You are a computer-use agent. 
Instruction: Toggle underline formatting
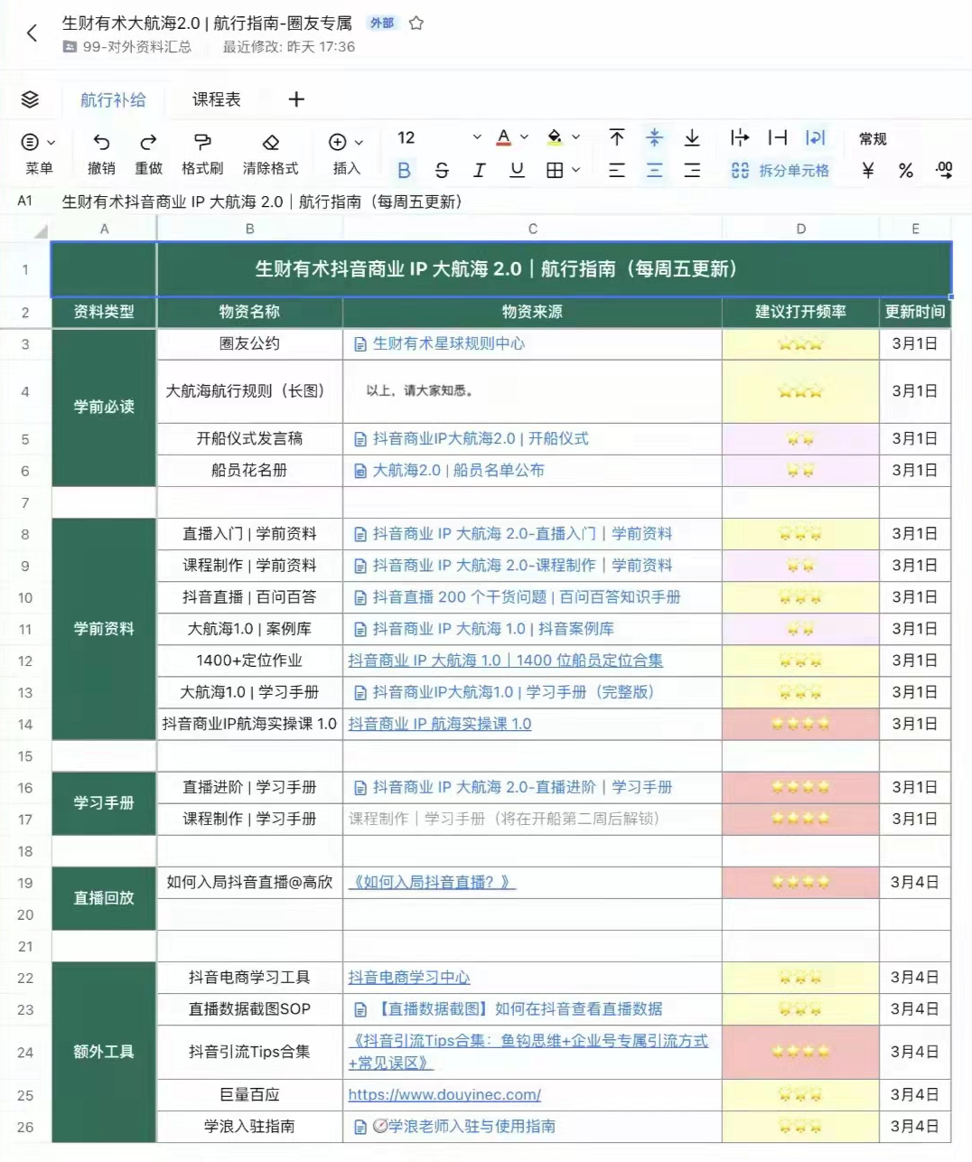(517, 170)
